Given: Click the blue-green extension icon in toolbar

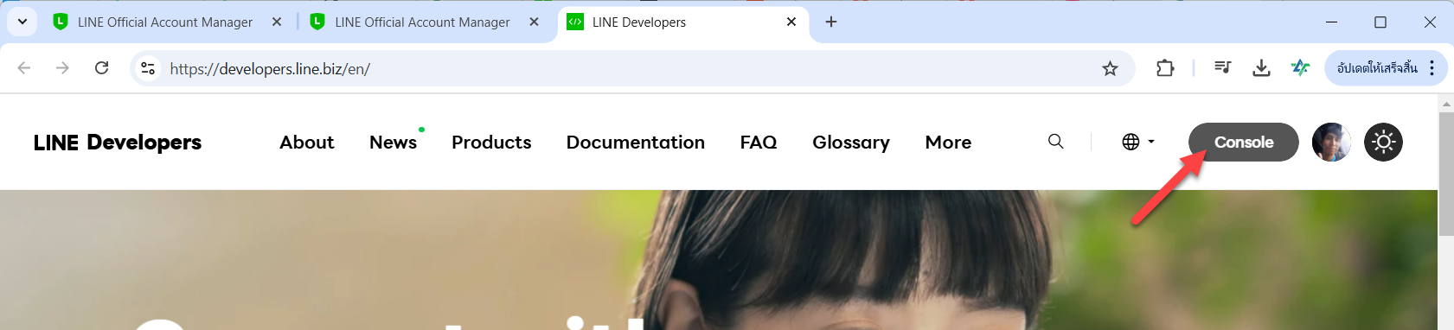Looking at the screenshot, I should (x=1300, y=68).
